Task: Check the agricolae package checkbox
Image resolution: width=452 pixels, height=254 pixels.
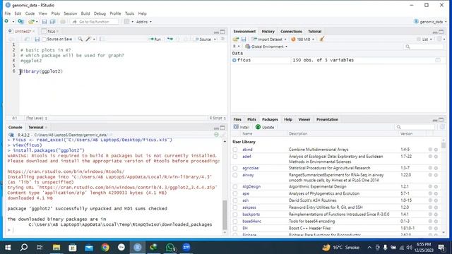Action: click(x=235, y=168)
